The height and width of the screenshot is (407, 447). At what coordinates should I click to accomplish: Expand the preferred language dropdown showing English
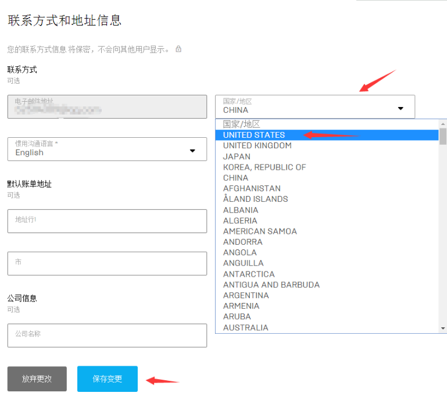(107, 149)
